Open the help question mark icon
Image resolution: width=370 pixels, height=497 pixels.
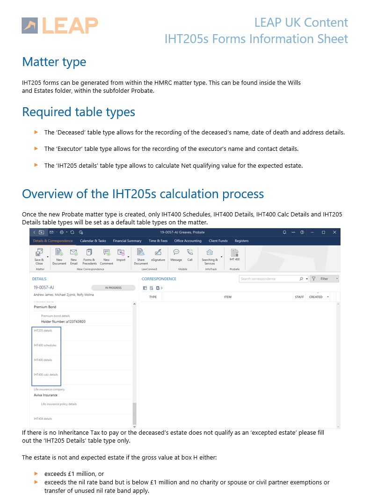[x=302, y=232]
